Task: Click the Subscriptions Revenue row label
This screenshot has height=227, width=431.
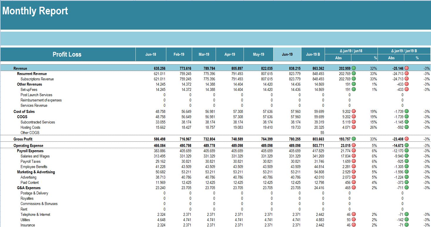Action: (37, 79)
